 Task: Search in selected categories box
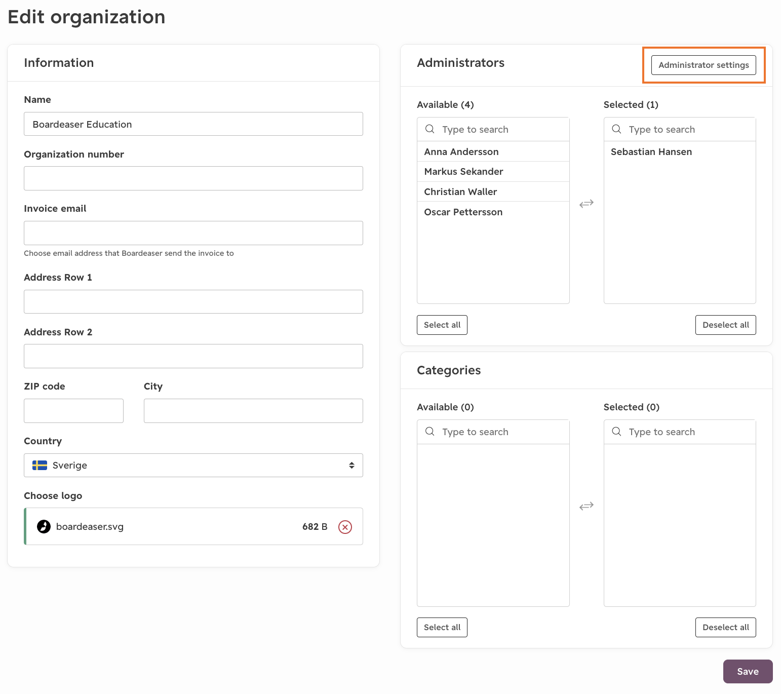[680, 432]
